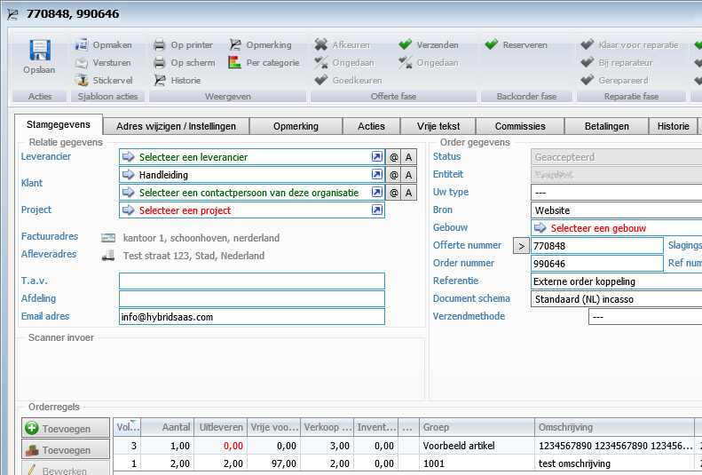
Task: Open the Commissies tab
Action: 520,126
